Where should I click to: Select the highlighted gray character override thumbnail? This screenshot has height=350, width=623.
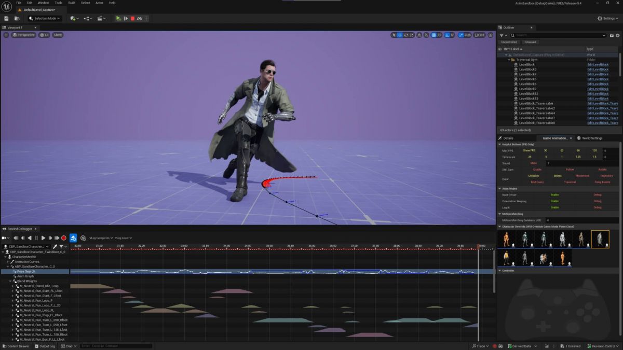coord(600,239)
